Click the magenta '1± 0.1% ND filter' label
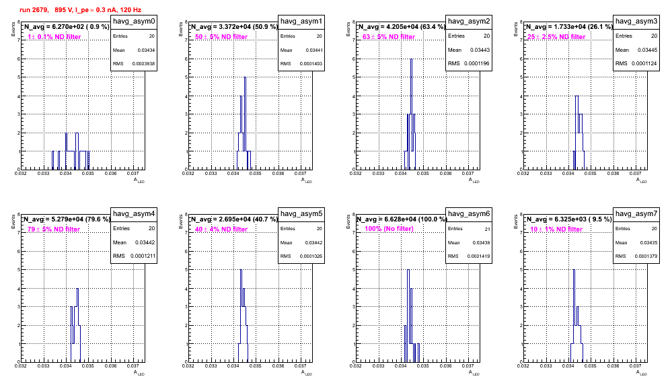The width and height of the screenshot is (670, 385). 54,37
